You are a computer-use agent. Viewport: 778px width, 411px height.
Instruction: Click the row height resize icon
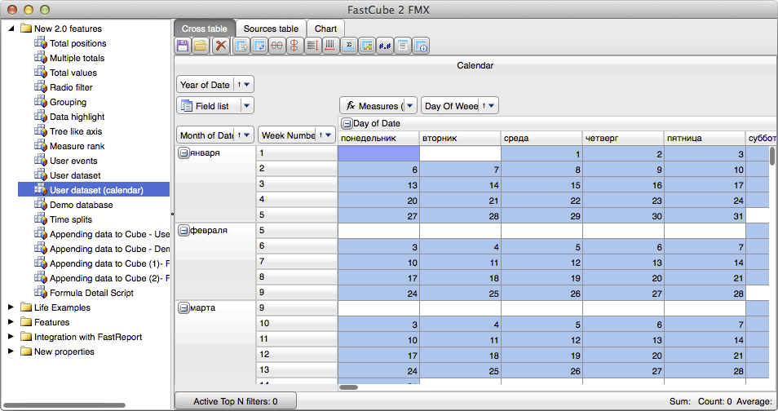(x=313, y=46)
